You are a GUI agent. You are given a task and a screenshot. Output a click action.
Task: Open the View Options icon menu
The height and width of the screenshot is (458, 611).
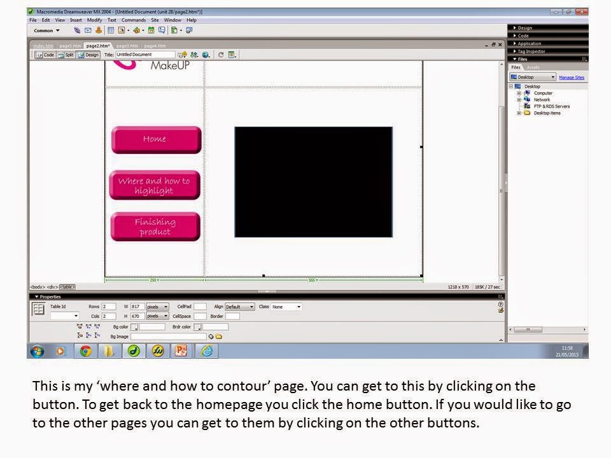click(232, 55)
